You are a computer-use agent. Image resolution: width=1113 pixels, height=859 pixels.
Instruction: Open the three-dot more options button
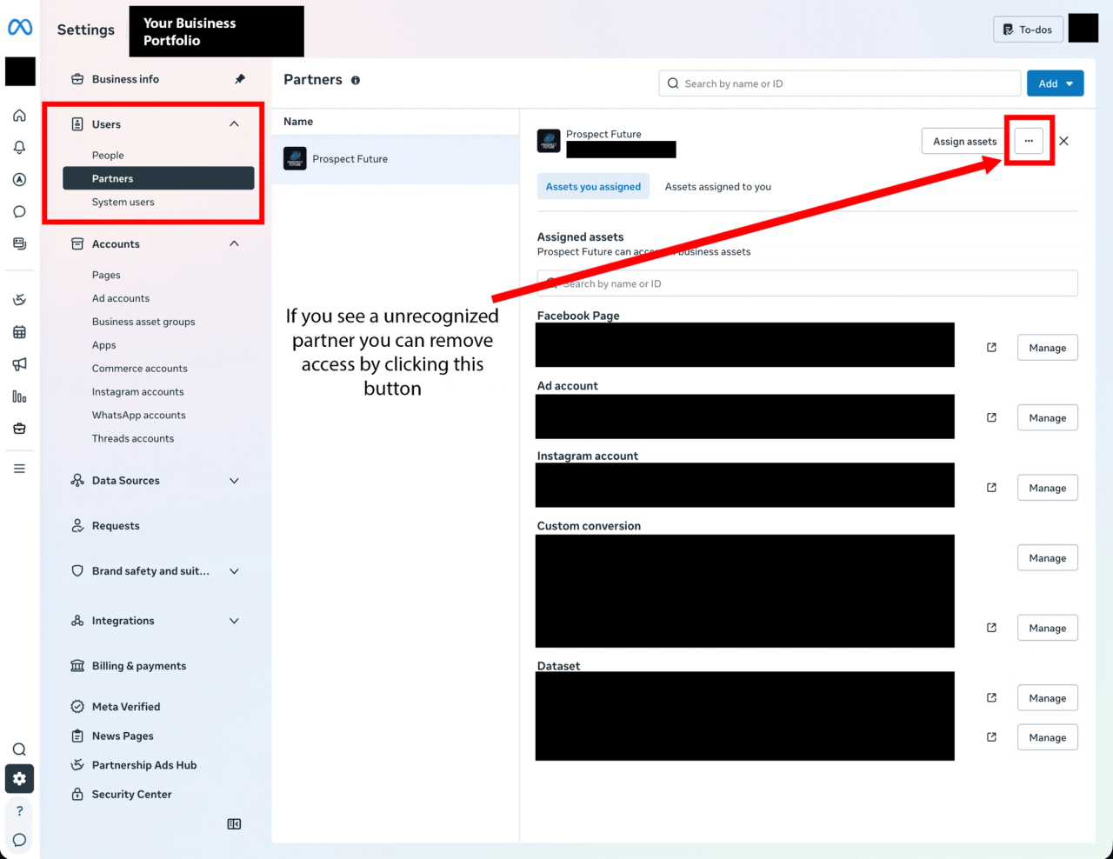(x=1029, y=141)
